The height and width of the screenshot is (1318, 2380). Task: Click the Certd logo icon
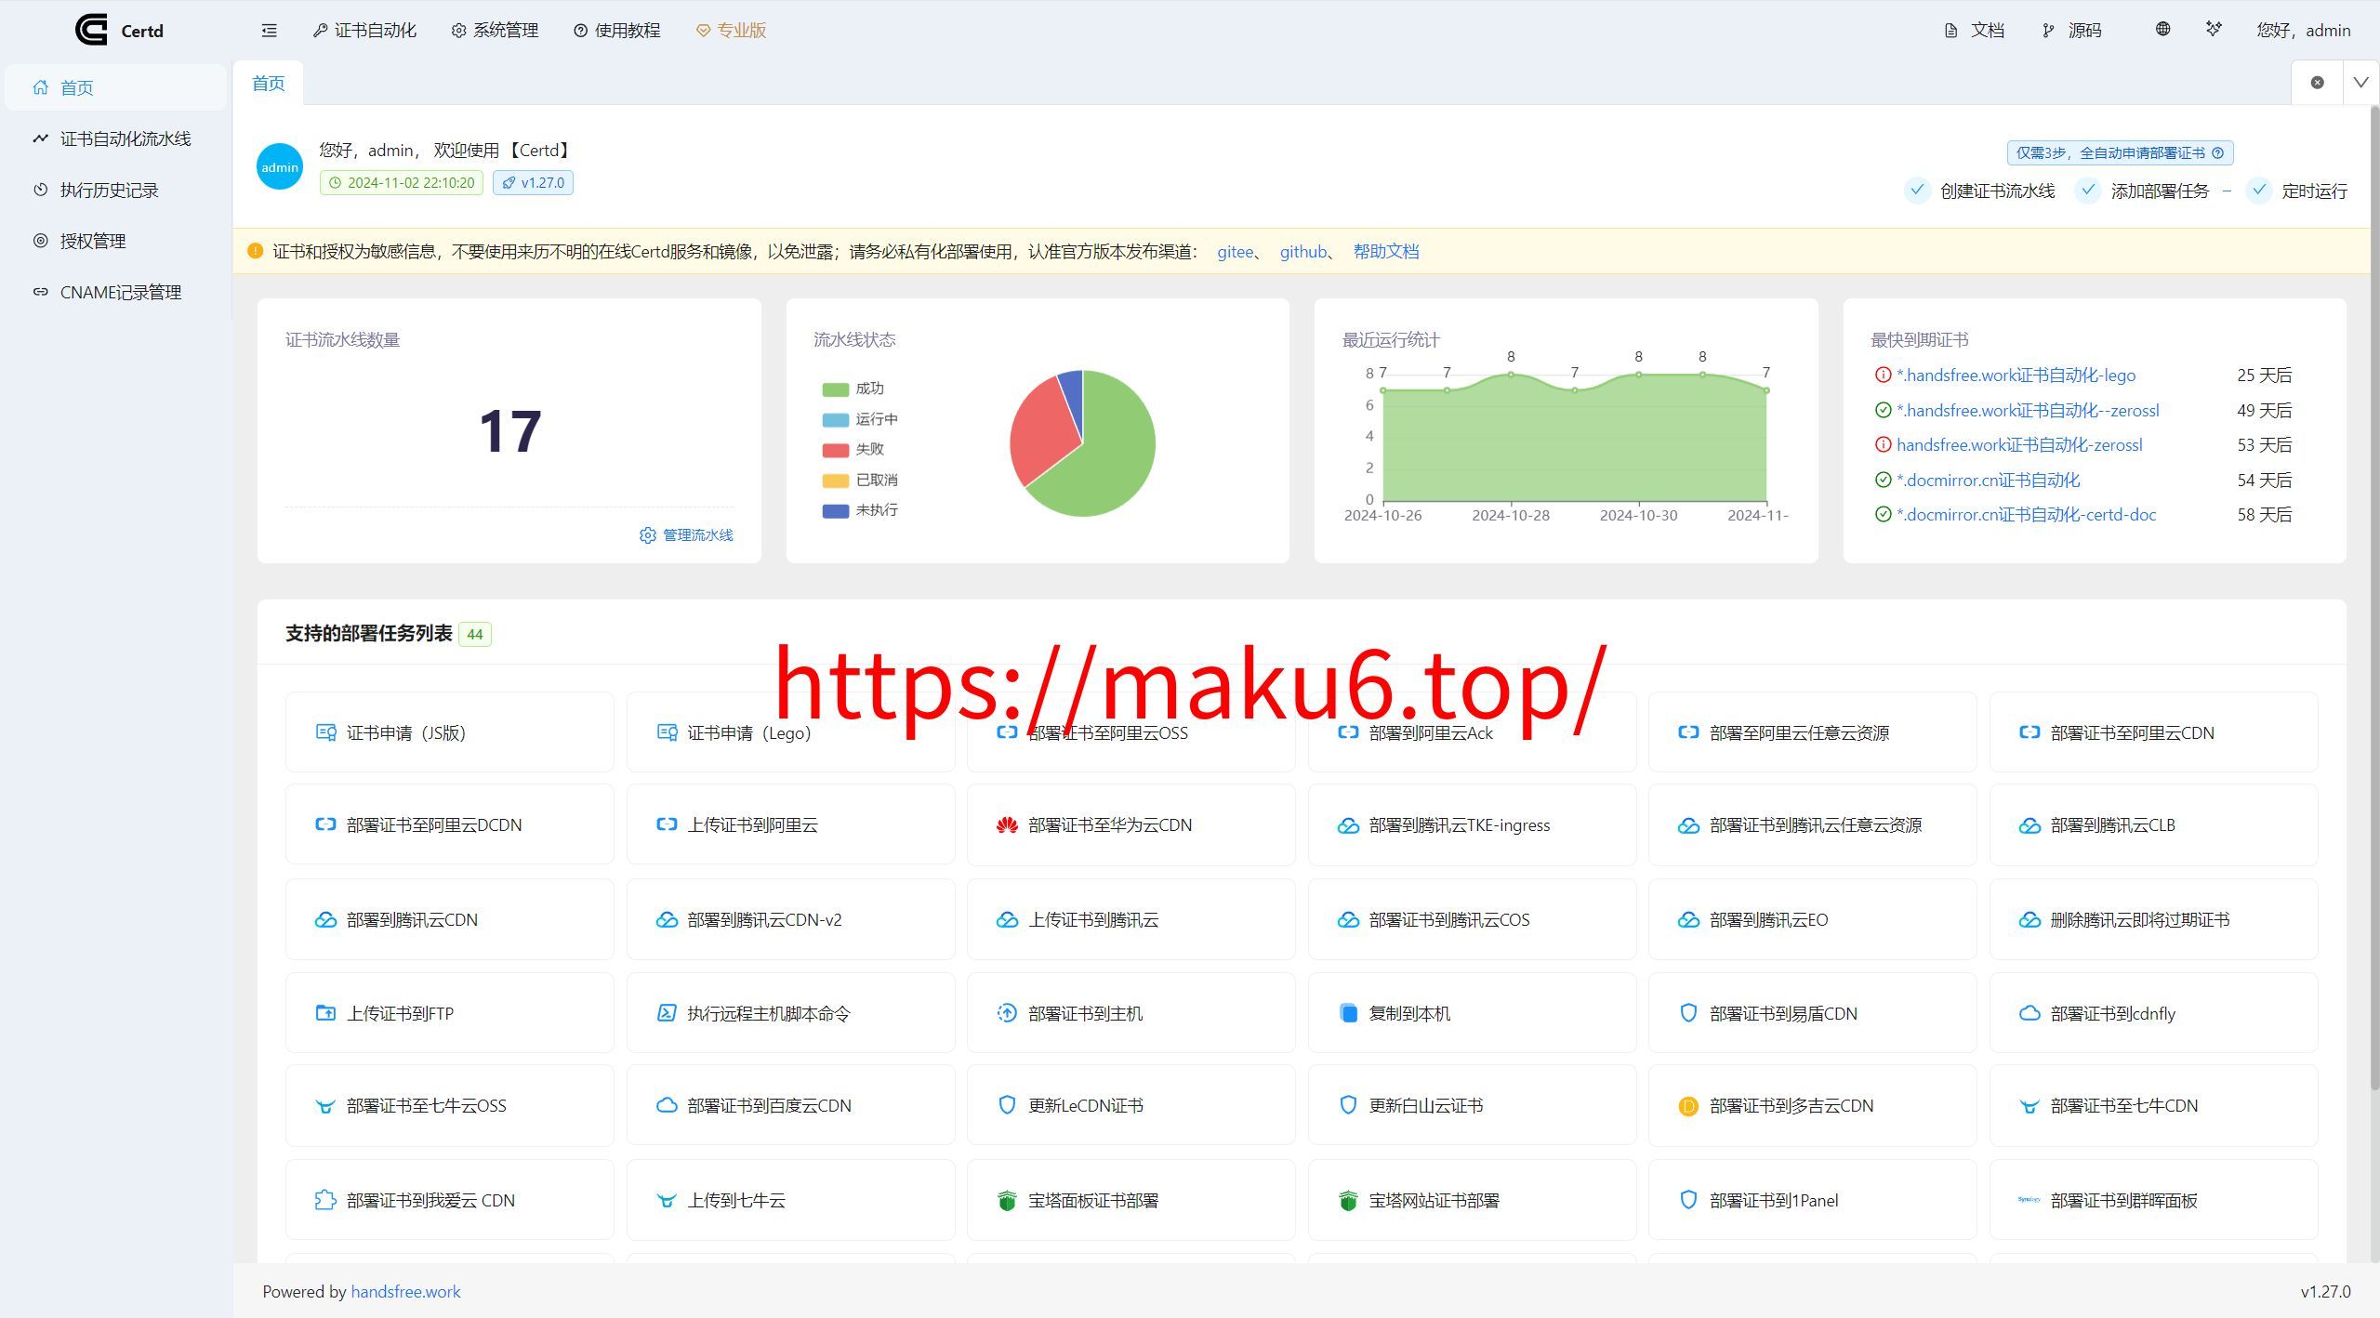(x=91, y=30)
